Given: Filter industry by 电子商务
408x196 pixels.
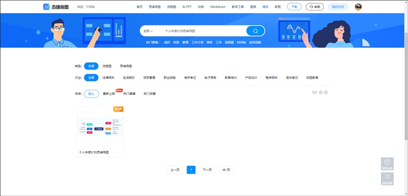Looking at the screenshot, I should point(211,78).
